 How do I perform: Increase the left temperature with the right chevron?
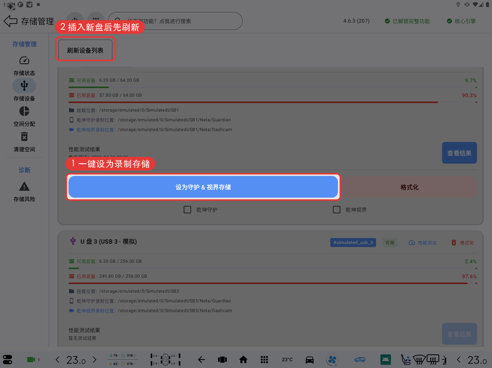pos(94,360)
